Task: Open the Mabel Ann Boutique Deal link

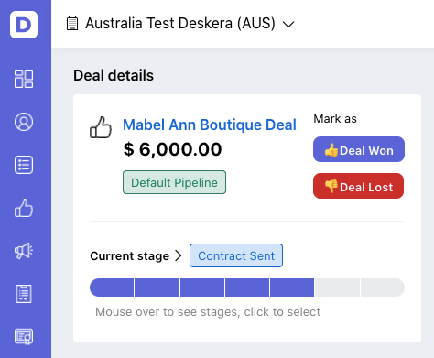Action: pyautogui.click(x=210, y=125)
